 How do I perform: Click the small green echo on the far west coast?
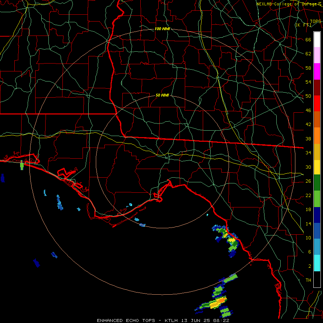tap(22, 165)
